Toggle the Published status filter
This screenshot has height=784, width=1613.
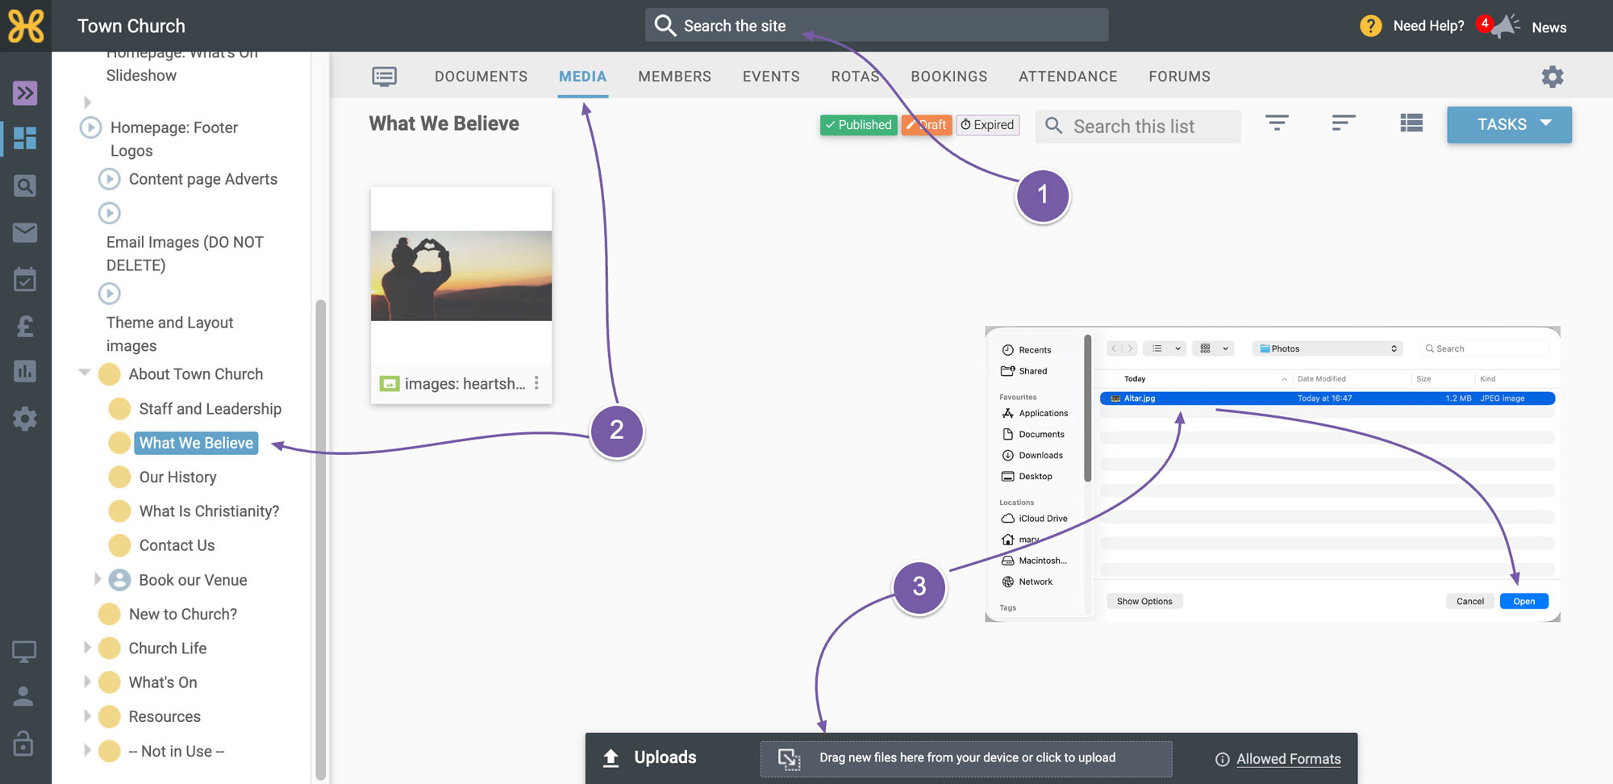tap(858, 125)
